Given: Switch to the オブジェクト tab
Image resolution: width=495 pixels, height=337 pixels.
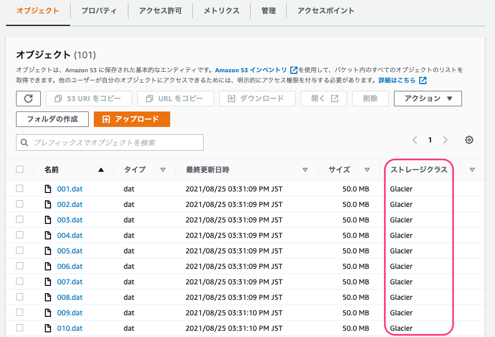Looking at the screenshot, I should coord(38,11).
